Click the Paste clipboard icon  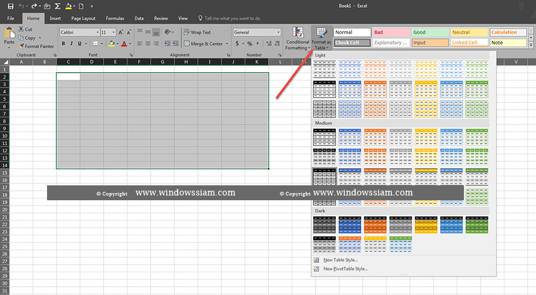pos(9,33)
